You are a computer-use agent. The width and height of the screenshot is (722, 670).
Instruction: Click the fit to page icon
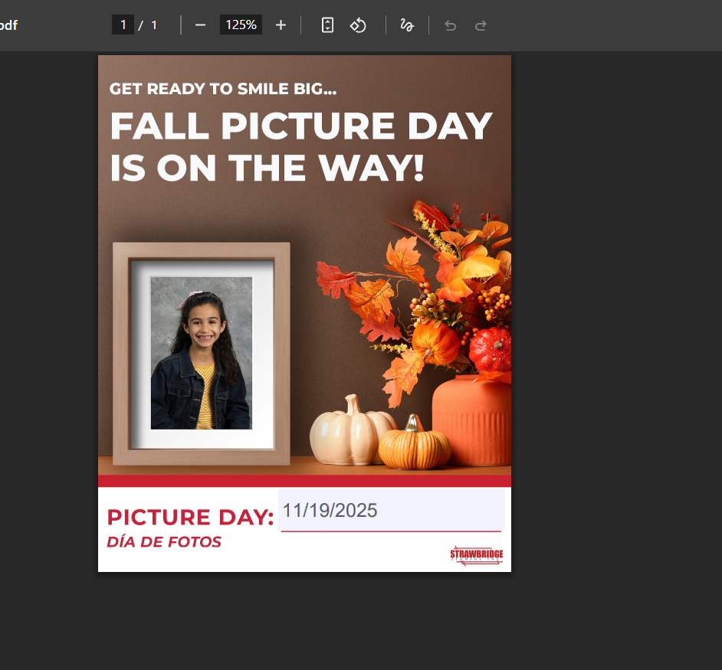[x=327, y=25]
